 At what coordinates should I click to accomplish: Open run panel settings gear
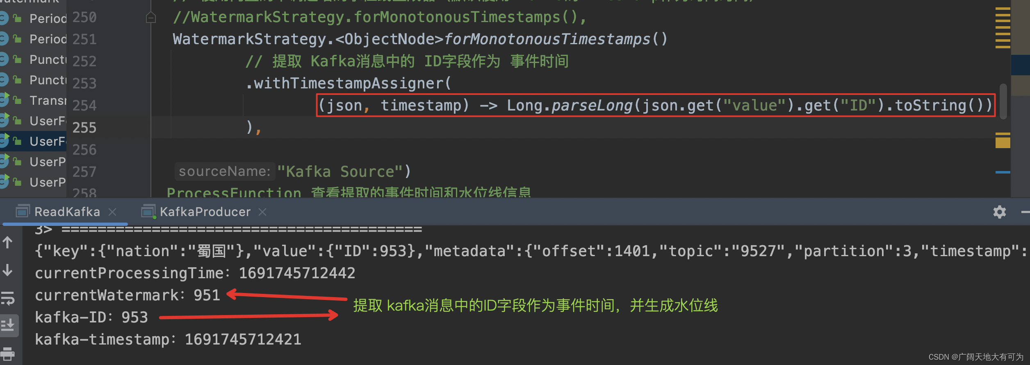(x=999, y=212)
